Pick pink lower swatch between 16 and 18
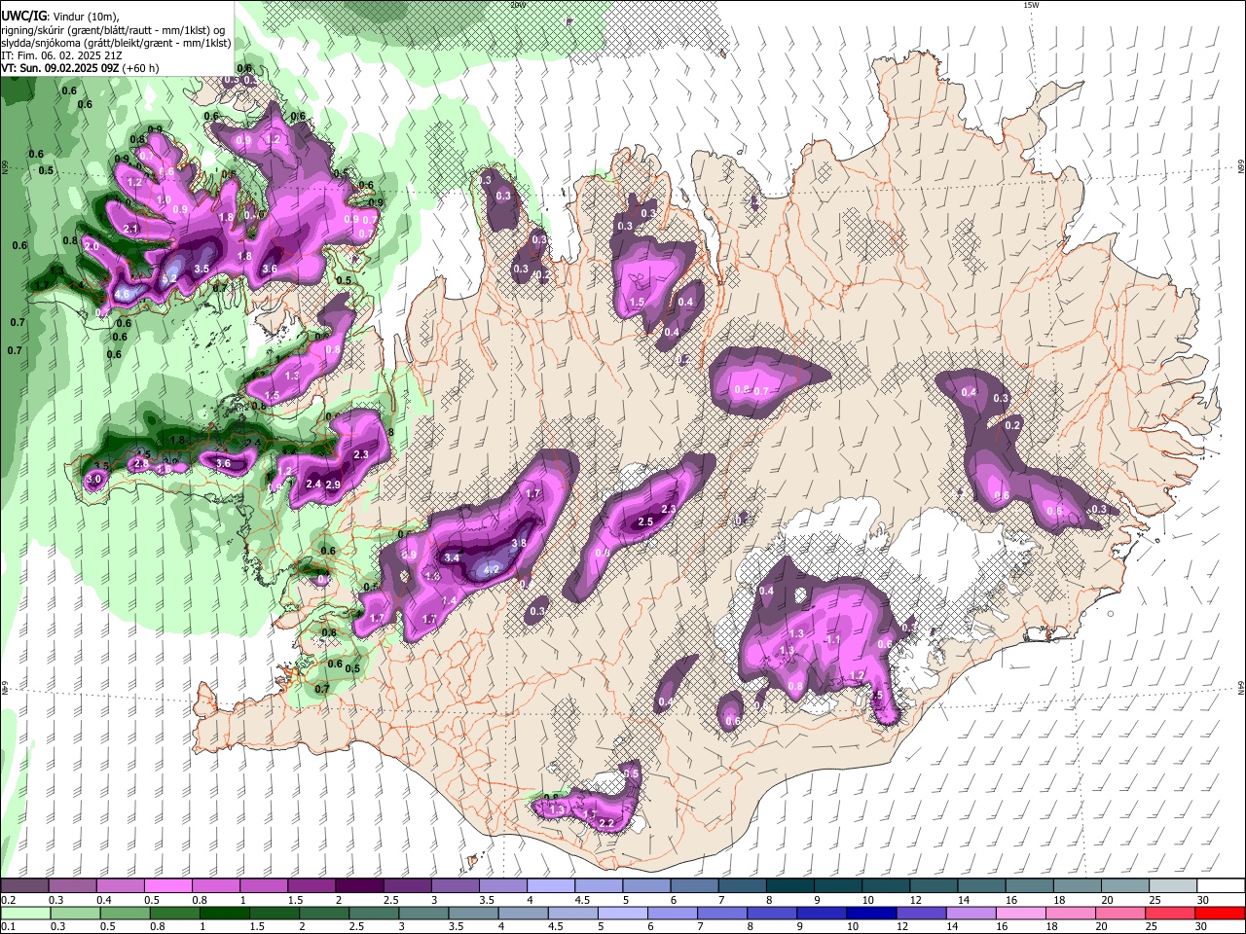The width and height of the screenshot is (1246, 934). (1020, 913)
